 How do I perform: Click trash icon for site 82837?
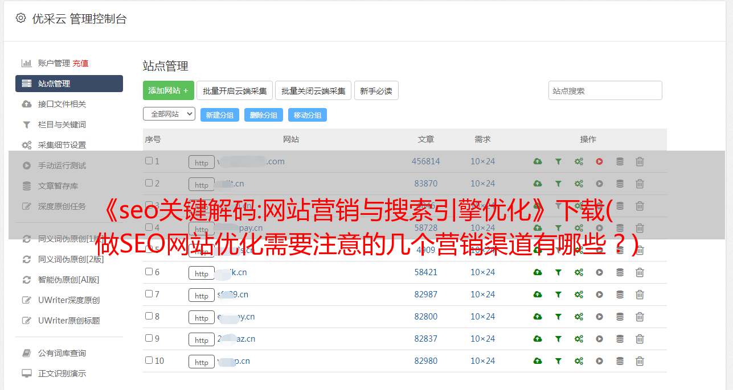coord(640,339)
